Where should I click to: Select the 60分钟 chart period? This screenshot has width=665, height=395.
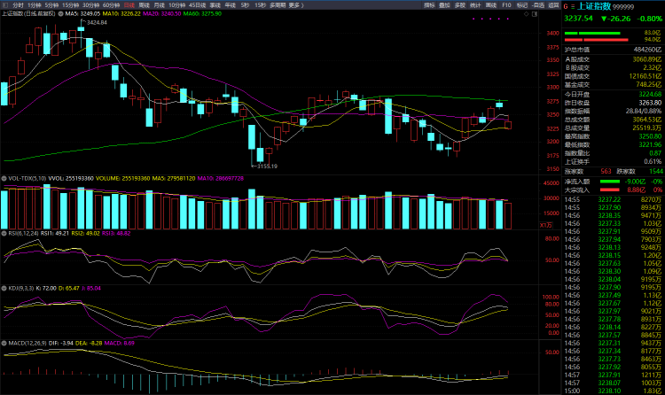point(111,4)
